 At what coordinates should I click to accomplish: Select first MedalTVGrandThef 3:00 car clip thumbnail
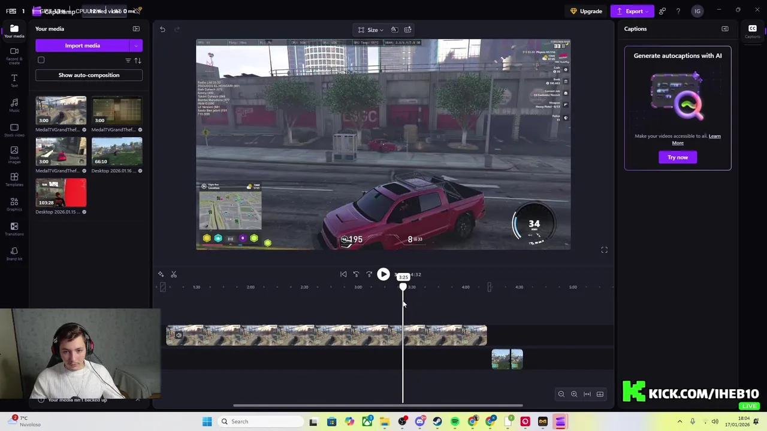click(x=61, y=110)
